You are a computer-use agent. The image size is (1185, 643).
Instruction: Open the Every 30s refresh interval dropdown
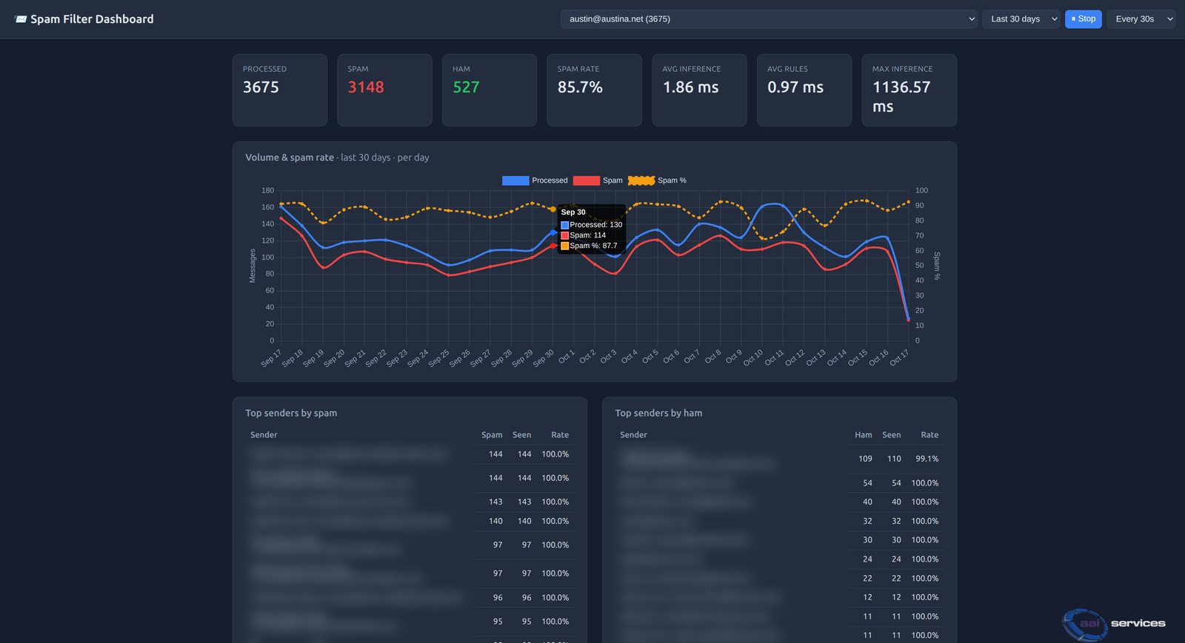pos(1143,19)
